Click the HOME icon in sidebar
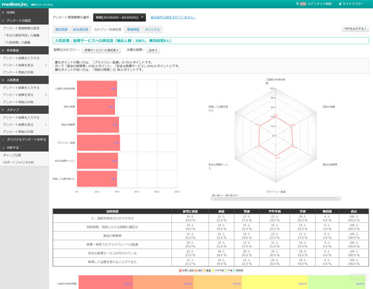The image size is (373, 289). pyautogui.click(x=3, y=13)
